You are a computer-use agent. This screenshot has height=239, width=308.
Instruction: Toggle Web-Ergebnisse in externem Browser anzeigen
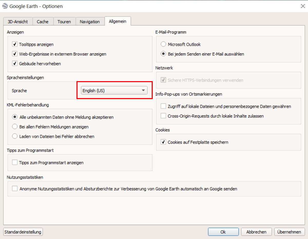(x=15, y=54)
